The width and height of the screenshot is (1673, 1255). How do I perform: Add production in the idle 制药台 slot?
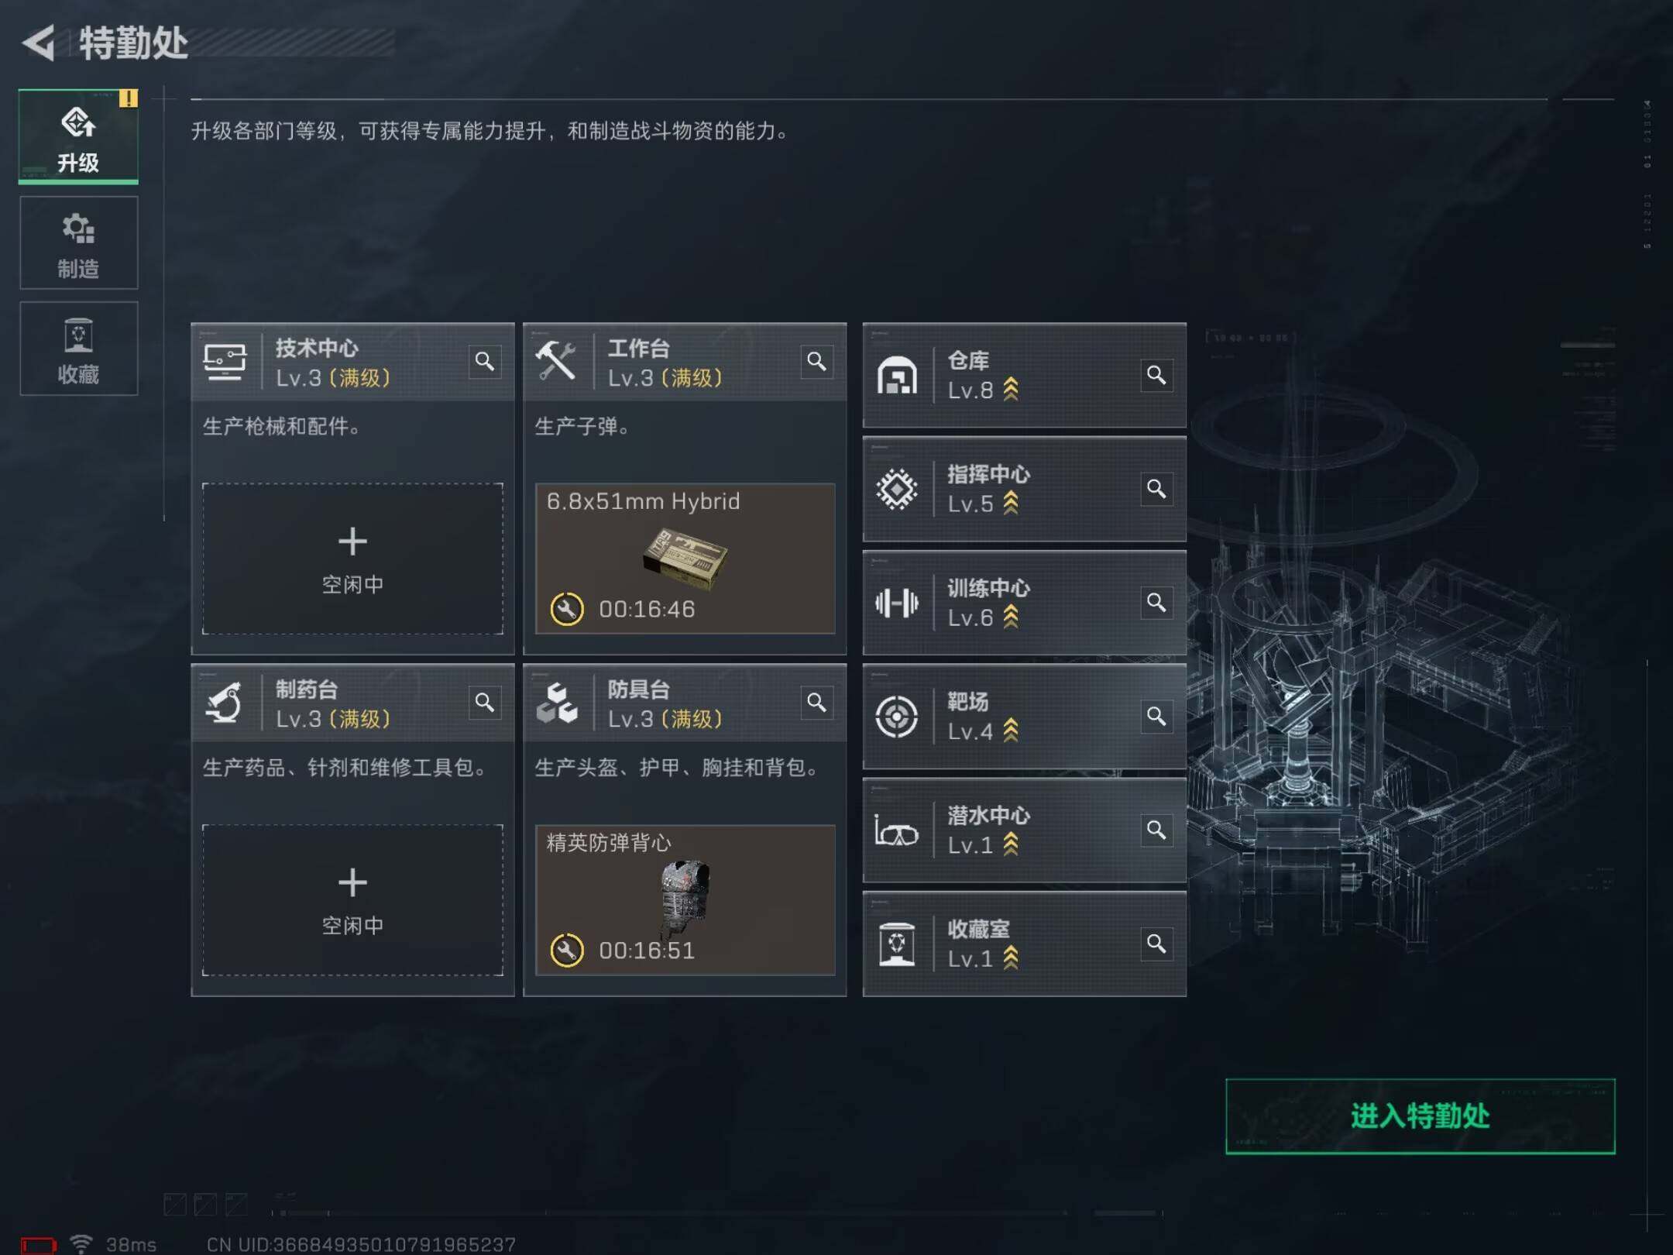tap(352, 899)
